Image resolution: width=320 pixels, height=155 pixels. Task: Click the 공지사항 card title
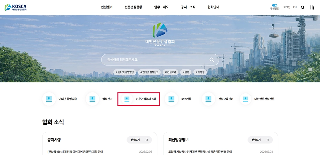pos(54,140)
